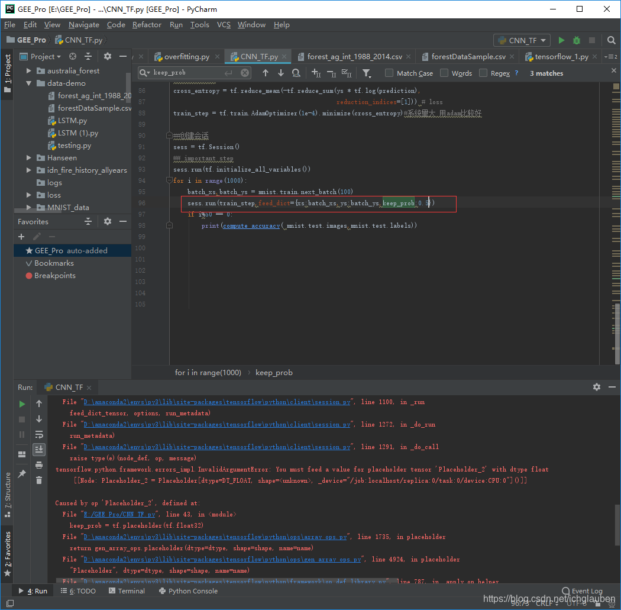The width and height of the screenshot is (621, 610).
Task: Add selection for next occurrence
Action: (x=316, y=73)
